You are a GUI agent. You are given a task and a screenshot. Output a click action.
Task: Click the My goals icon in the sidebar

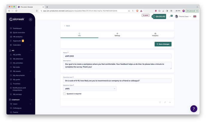pyautogui.click(x=11, y=79)
